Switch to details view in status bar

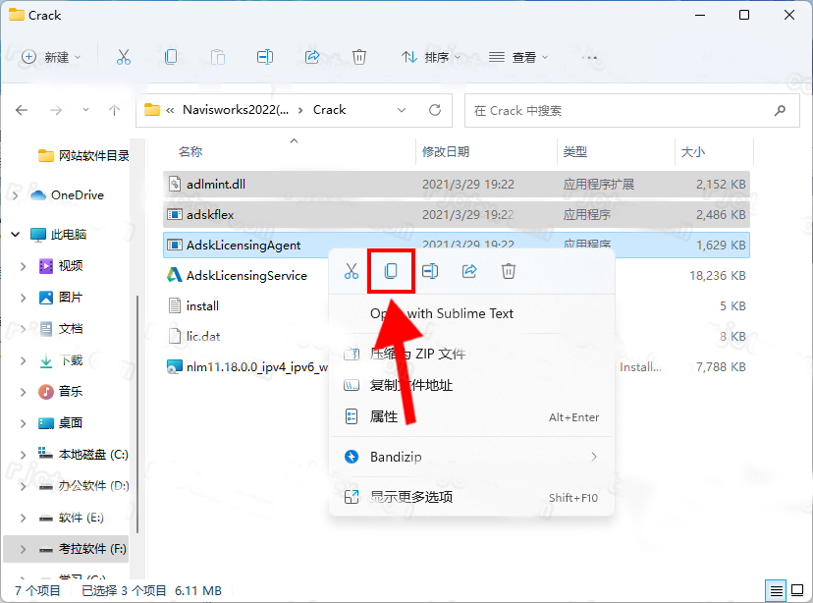[777, 590]
